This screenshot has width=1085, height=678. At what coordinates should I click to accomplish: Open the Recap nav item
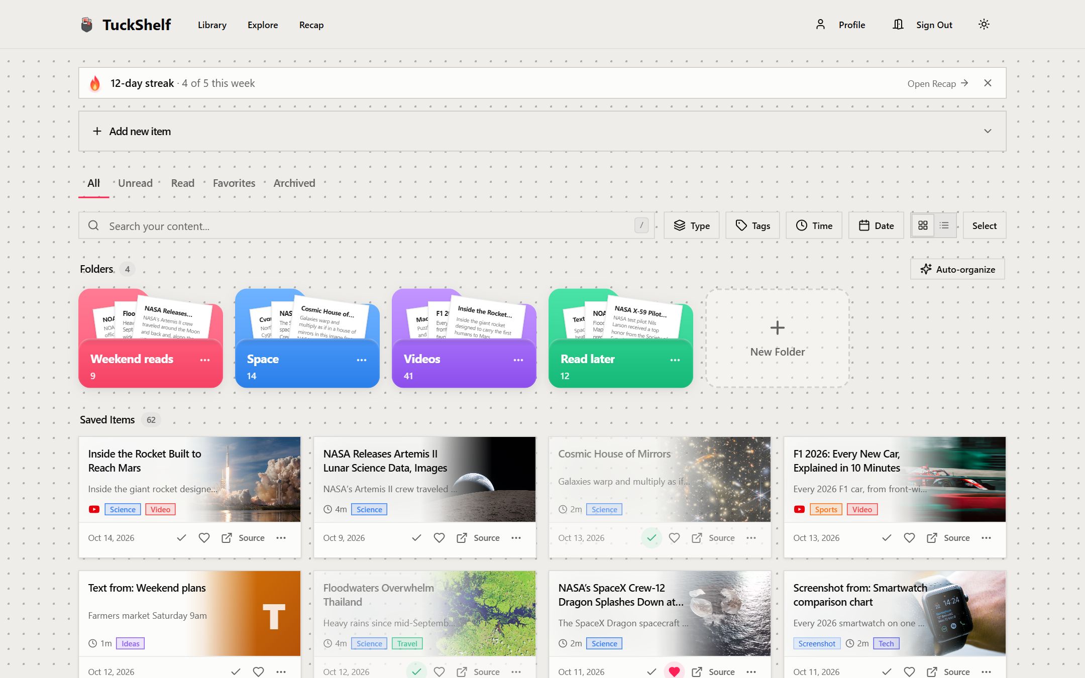(311, 25)
